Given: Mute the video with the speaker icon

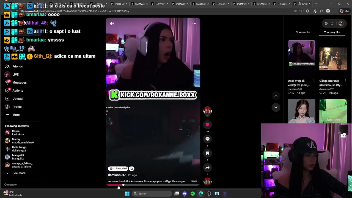Looking at the screenshot, I should [112, 23].
